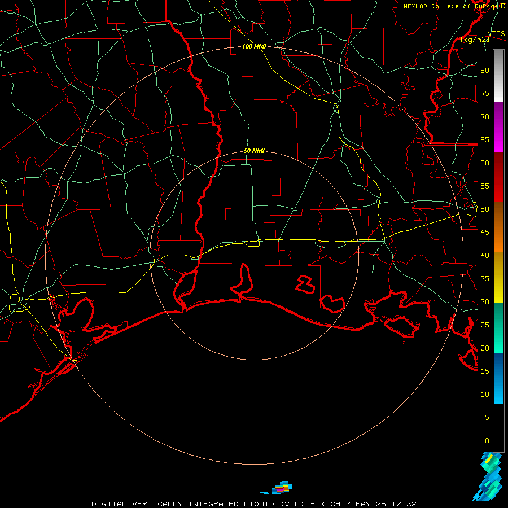Select the magenta segment of the VIL scale
The image size is (508, 508).
tap(498, 126)
